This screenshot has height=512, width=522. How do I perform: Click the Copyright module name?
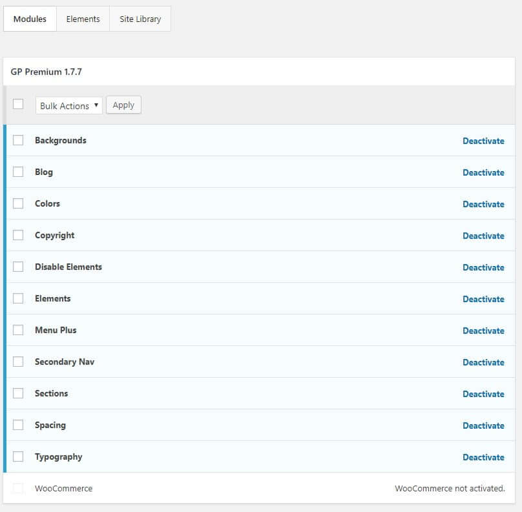point(55,235)
